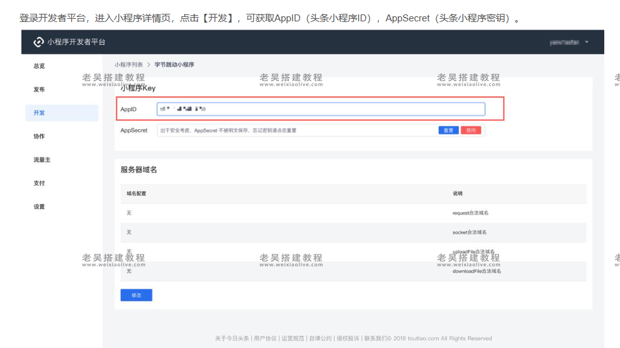Open the 总览 sidebar menu
The height and width of the screenshot is (348, 620).
pos(39,66)
